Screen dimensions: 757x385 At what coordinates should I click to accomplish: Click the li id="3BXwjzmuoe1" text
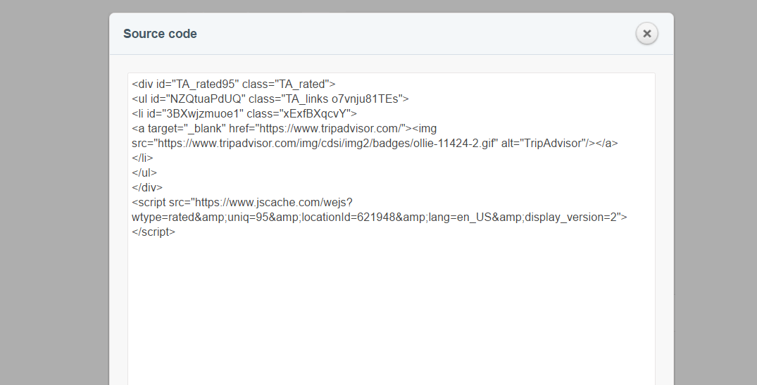pyautogui.click(x=187, y=113)
